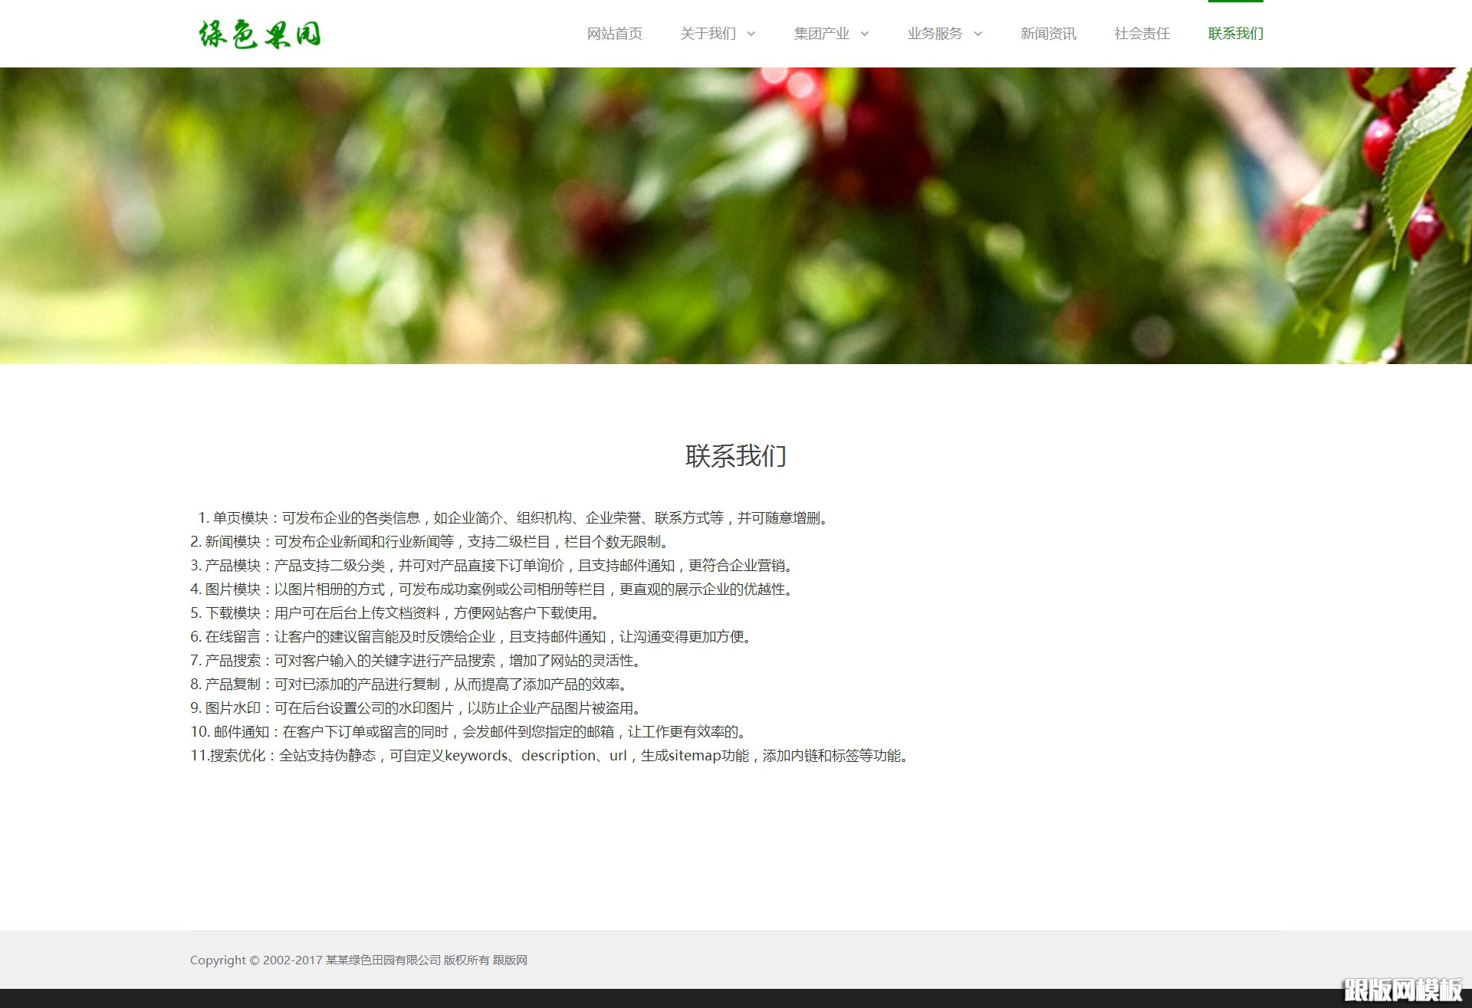This screenshot has width=1472, height=1008.
Task: Click the line starting 9. 图片水印
Action: (x=417, y=708)
